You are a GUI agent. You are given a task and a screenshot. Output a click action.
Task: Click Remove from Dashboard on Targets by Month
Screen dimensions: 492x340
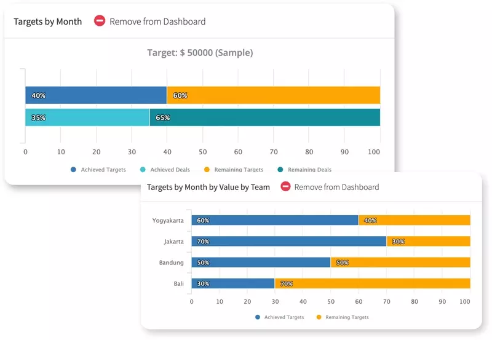pos(157,22)
